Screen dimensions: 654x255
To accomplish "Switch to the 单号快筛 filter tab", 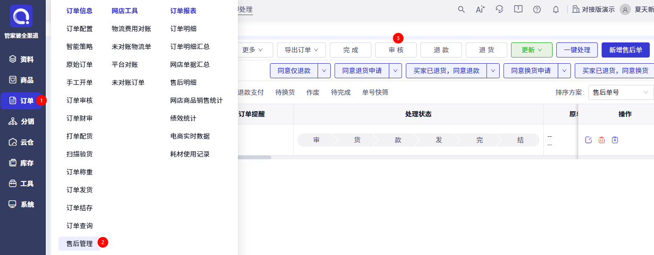I will pos(375,92).
